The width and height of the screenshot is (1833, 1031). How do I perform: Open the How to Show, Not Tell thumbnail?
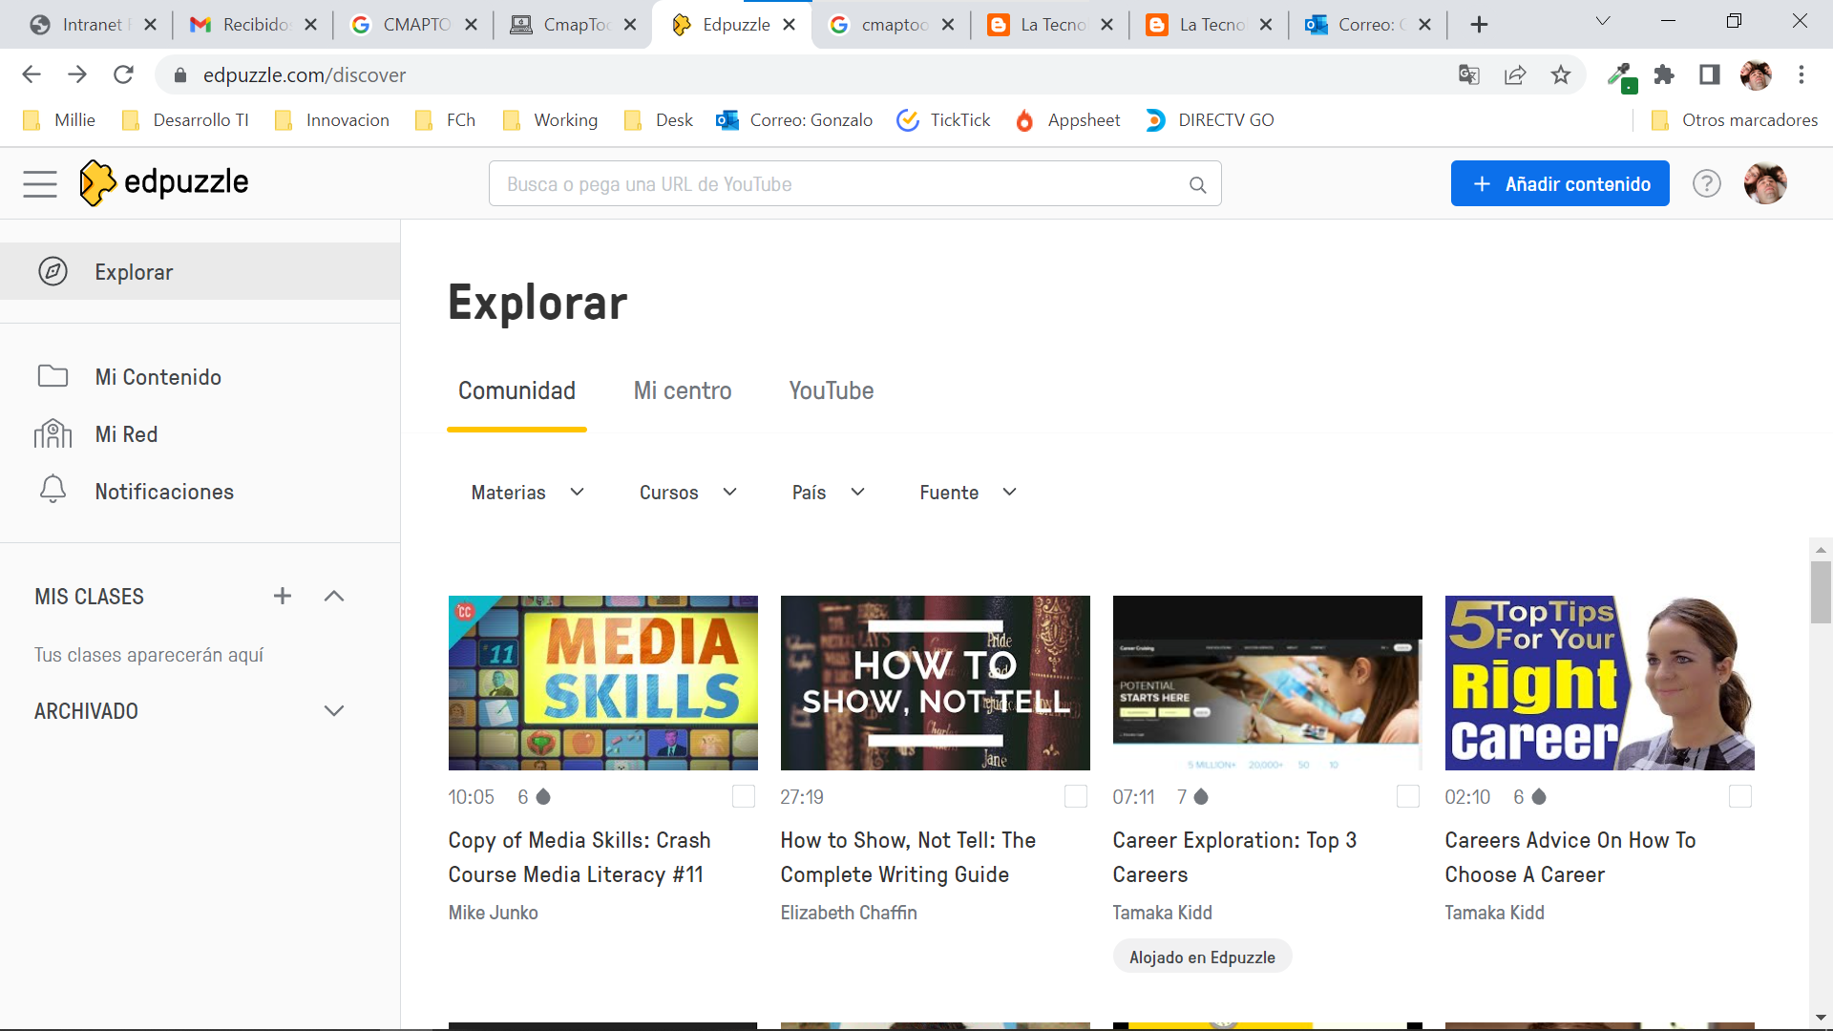(x=935, y=683)
